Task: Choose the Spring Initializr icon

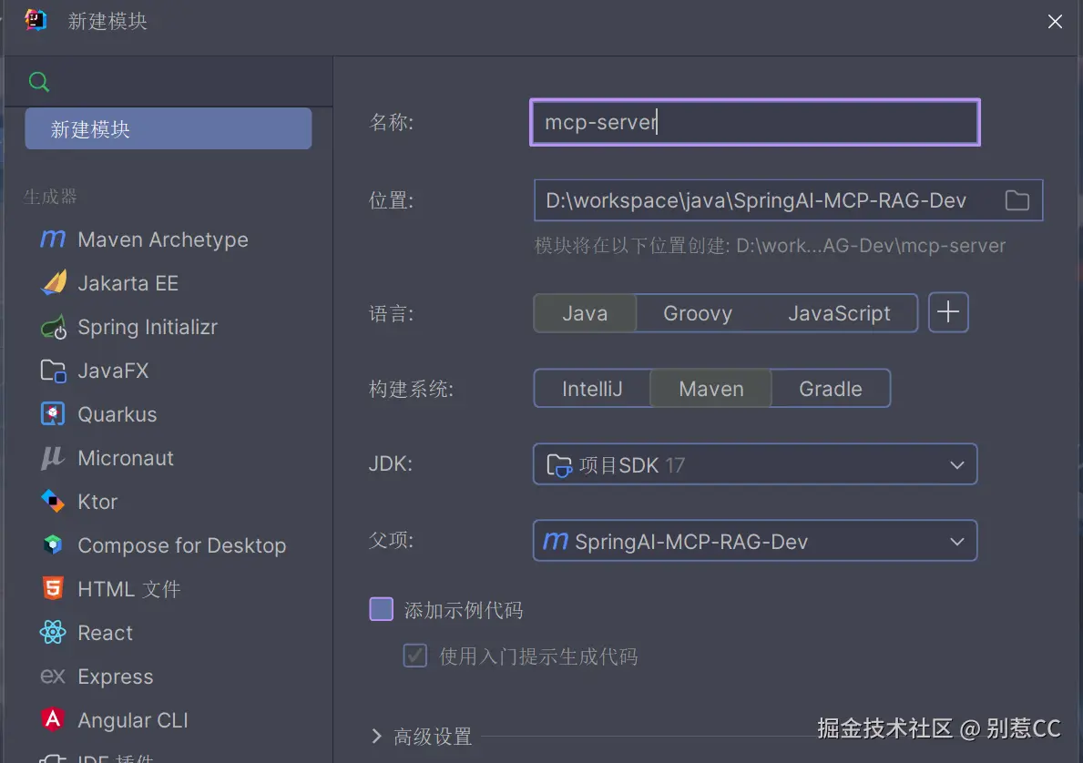Action: pyautogui.click(x=54, y=327)
